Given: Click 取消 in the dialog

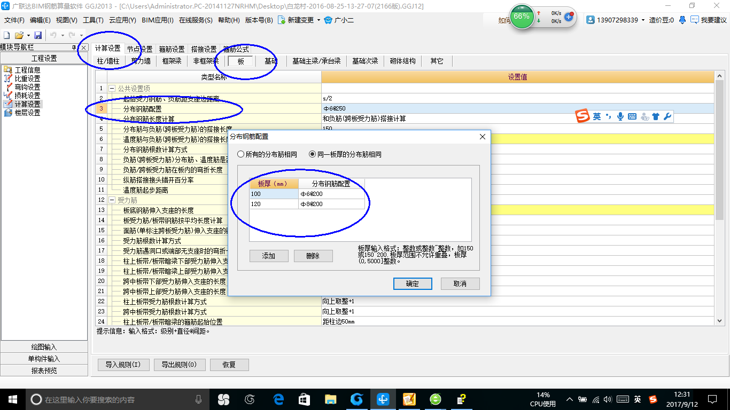Looking at the screenshot, I should tap(460, 283).
